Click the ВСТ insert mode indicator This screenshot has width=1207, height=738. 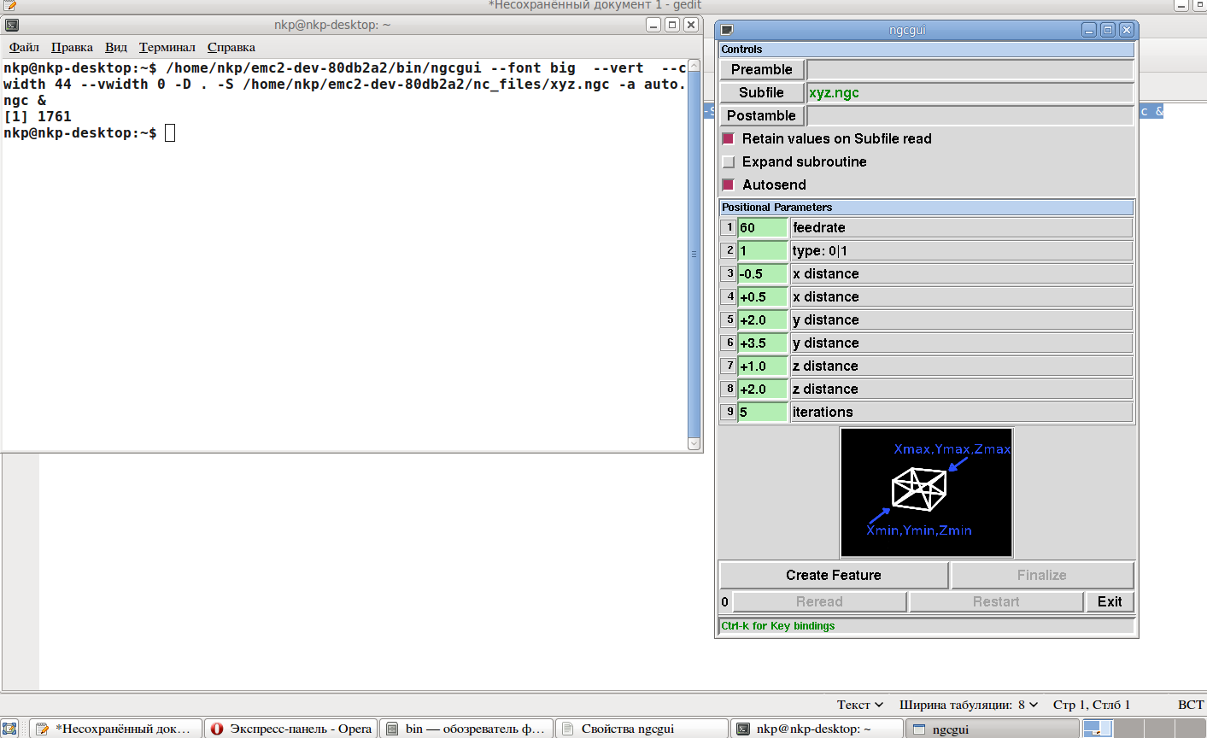[x=1191, y=705]
